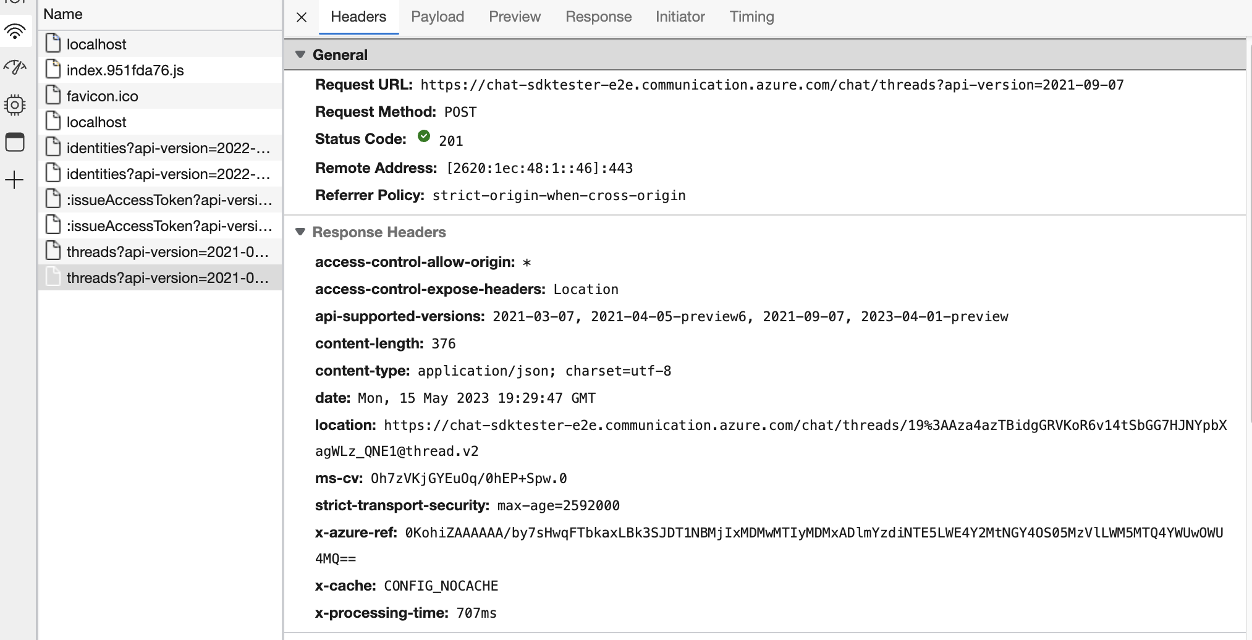Open the Timelines gauge icon
1252x640 pixels.
tap(15, 68)
